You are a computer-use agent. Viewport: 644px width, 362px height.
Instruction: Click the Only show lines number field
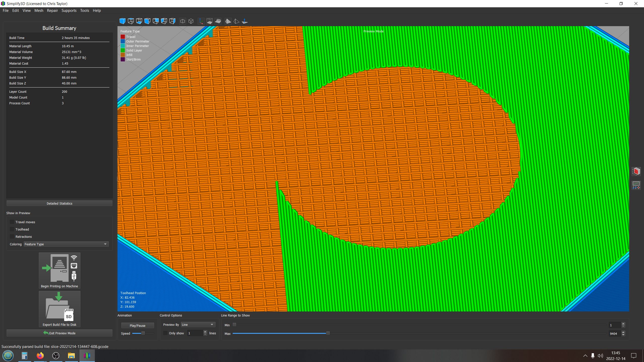coord(195,333)
